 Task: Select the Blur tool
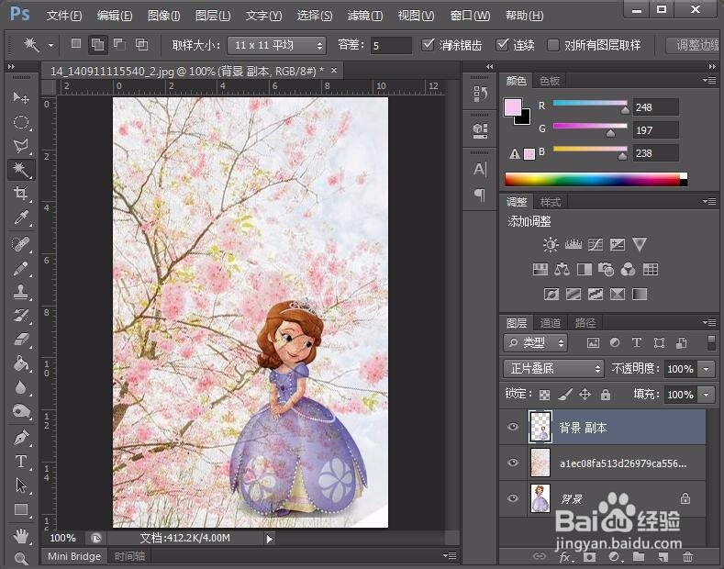pos(21,387)
